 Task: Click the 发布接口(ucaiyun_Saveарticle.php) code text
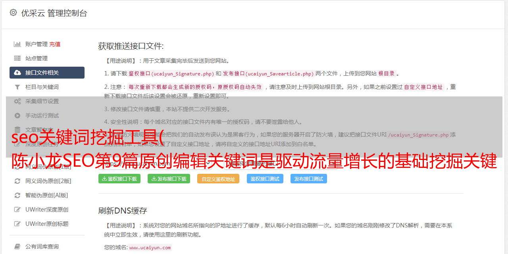click(268, 73)
